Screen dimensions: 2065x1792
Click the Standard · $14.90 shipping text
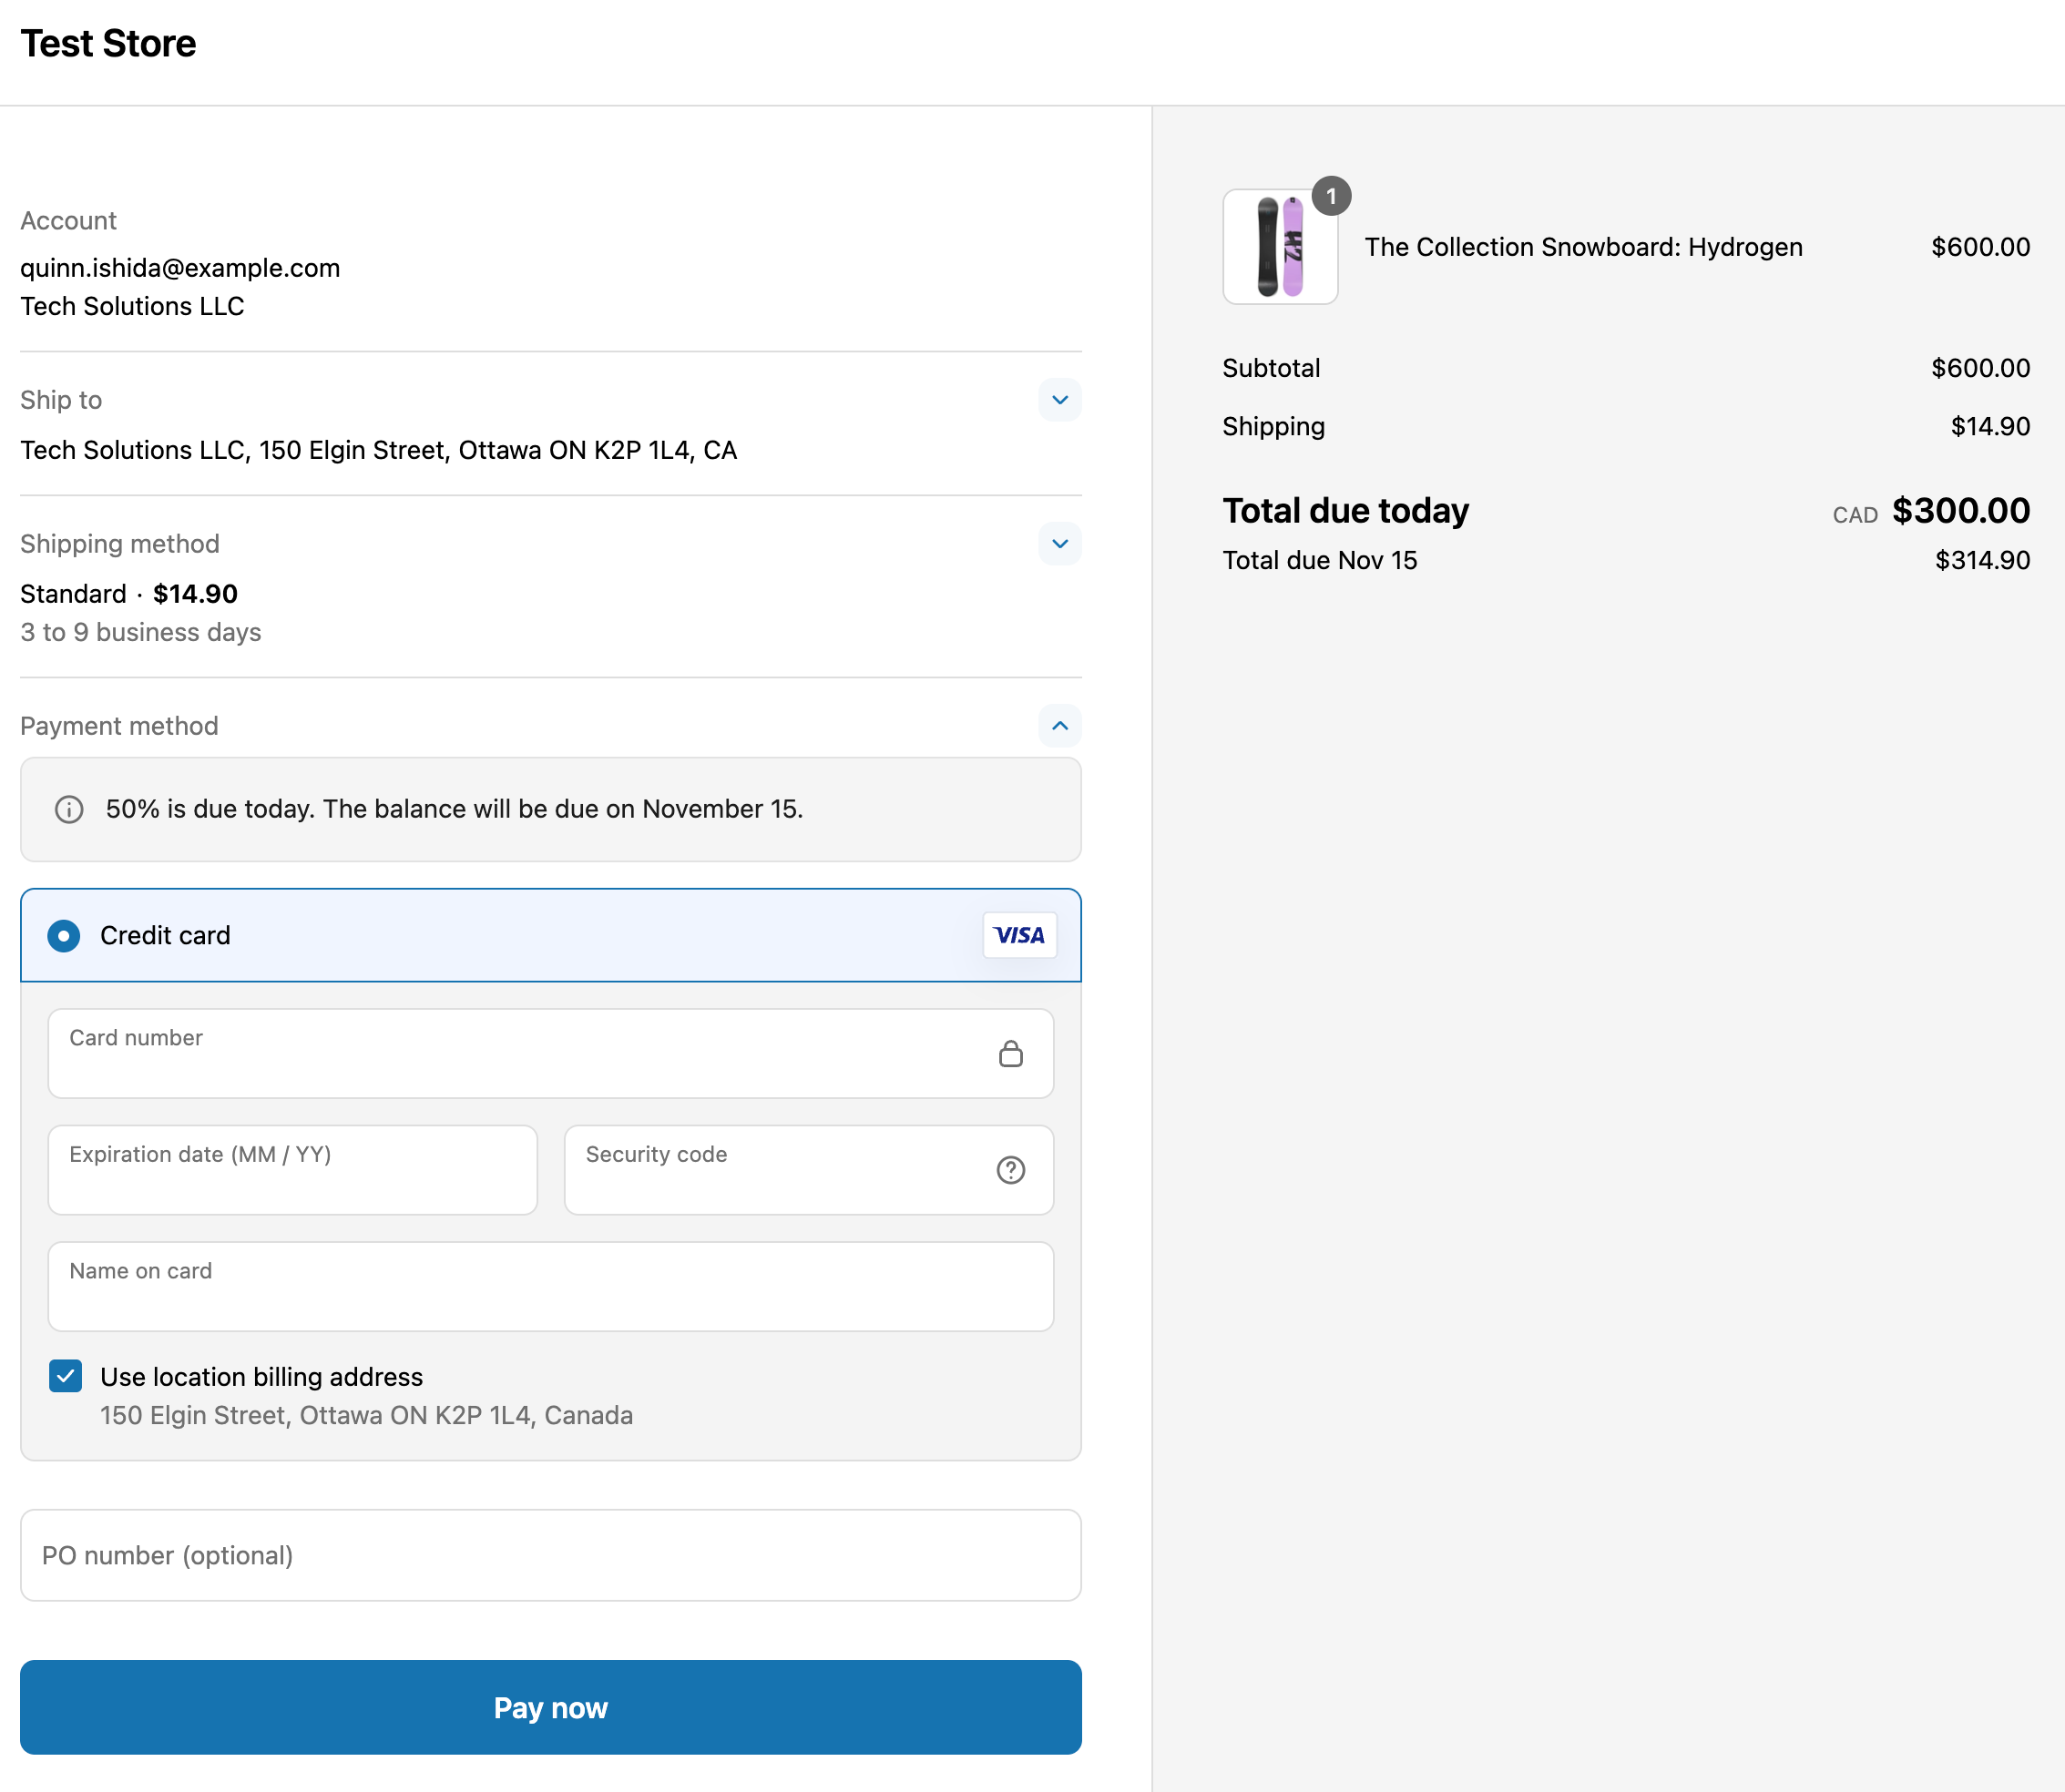(129, 594)
